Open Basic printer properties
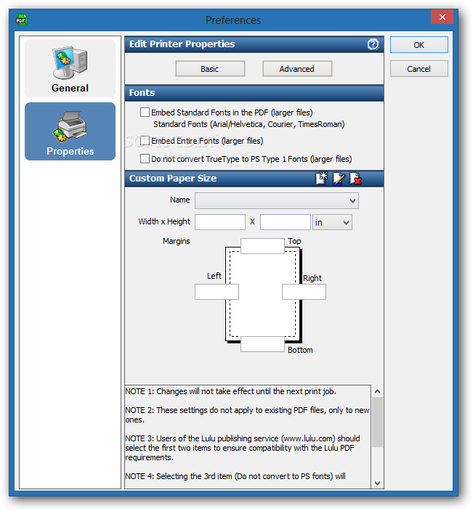Screen dimensions: 473x511 click(210, 69)
